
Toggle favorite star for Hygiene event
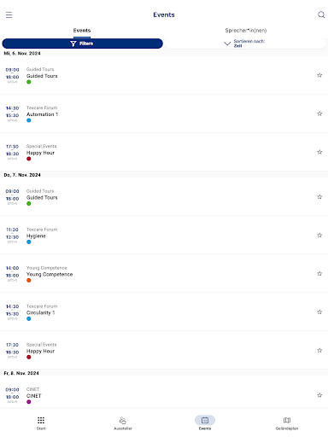tap(319, 235)
